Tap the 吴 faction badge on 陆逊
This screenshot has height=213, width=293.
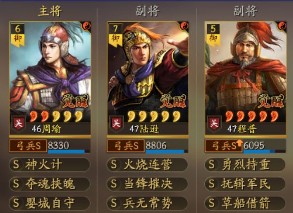[x=116, y=123]
